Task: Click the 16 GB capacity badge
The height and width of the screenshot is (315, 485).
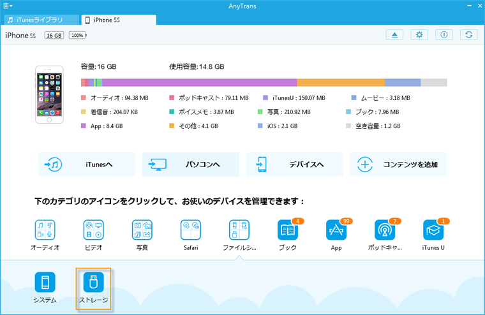Action: [x=54, y=35]
